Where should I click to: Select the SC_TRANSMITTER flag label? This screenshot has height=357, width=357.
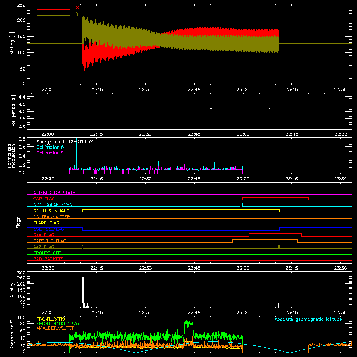click(x=52, y=217)
